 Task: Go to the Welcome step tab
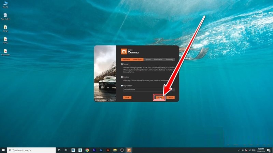[126, 60]
